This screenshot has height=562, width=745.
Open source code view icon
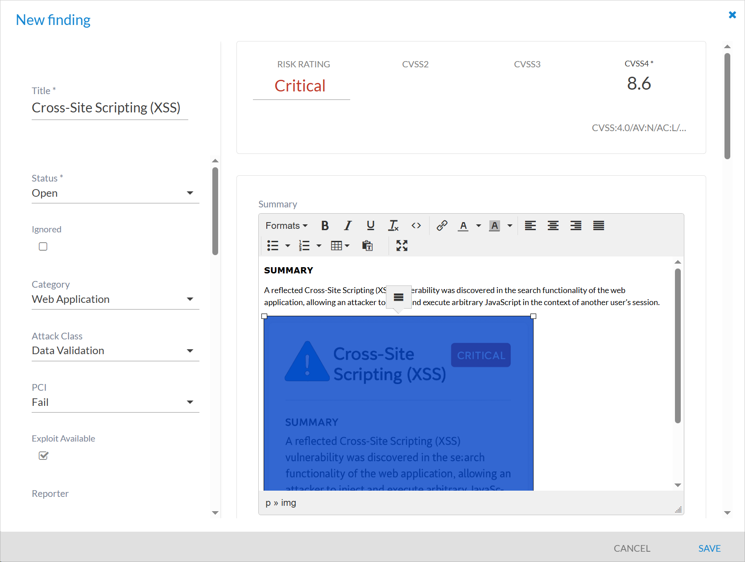coord(416,226)
